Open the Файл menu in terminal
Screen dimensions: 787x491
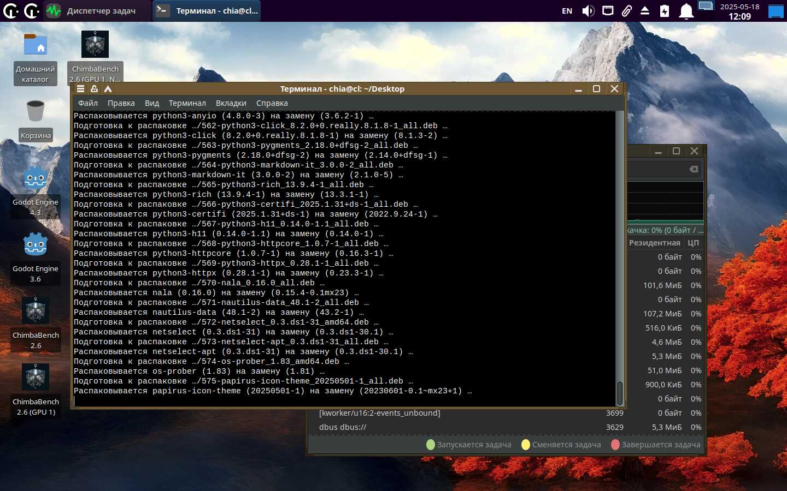click(x=88, y=103)
